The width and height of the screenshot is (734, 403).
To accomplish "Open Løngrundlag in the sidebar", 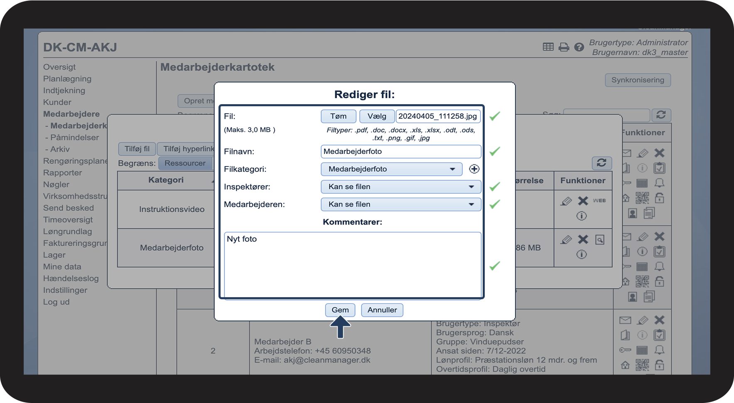I will (68, 232).
